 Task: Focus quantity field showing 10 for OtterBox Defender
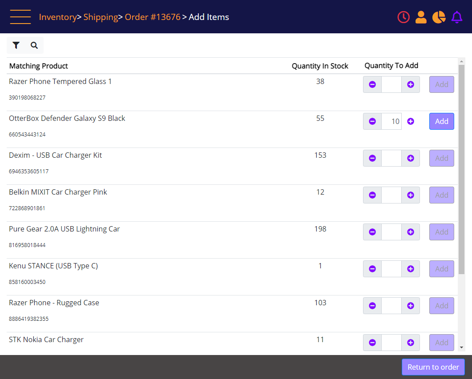click(391, 121)
